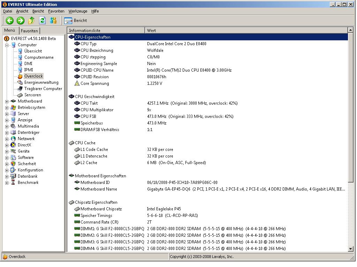357x267 pixels.
Task: Click the Wert column header
Action: [246, 31]
